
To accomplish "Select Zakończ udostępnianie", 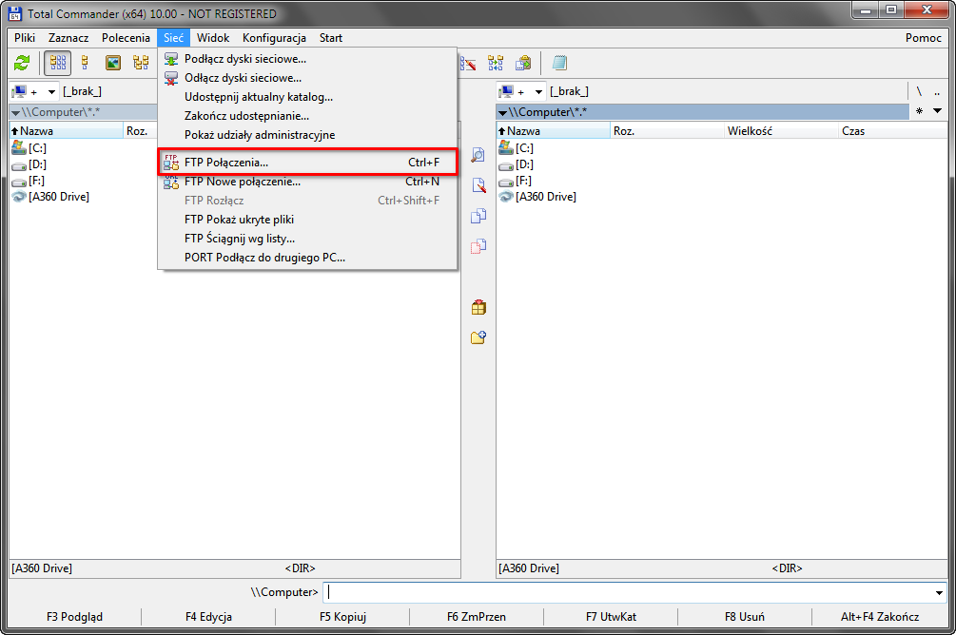I will pos(307,116).
